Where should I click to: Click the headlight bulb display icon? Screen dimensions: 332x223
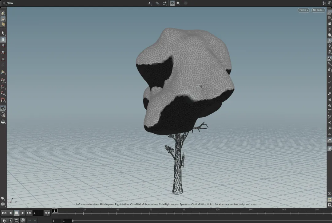pyautogui.click(x=330, y=41)
